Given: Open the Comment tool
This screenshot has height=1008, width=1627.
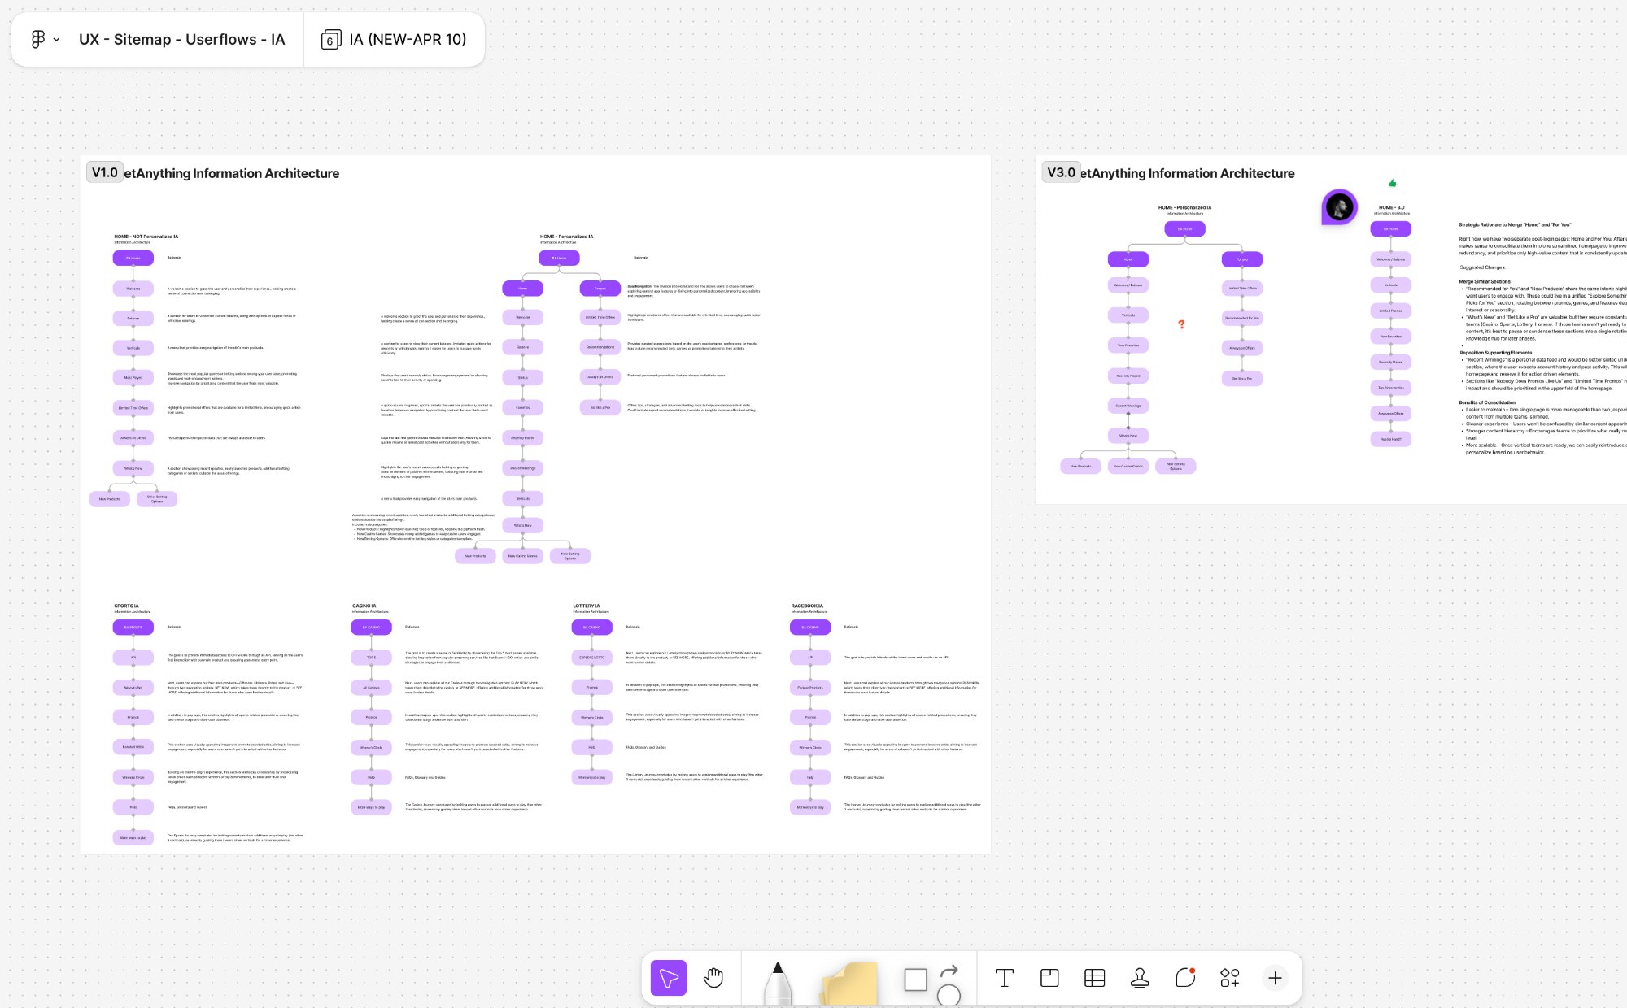Looking at the screenshot, I should point(1184,978).
